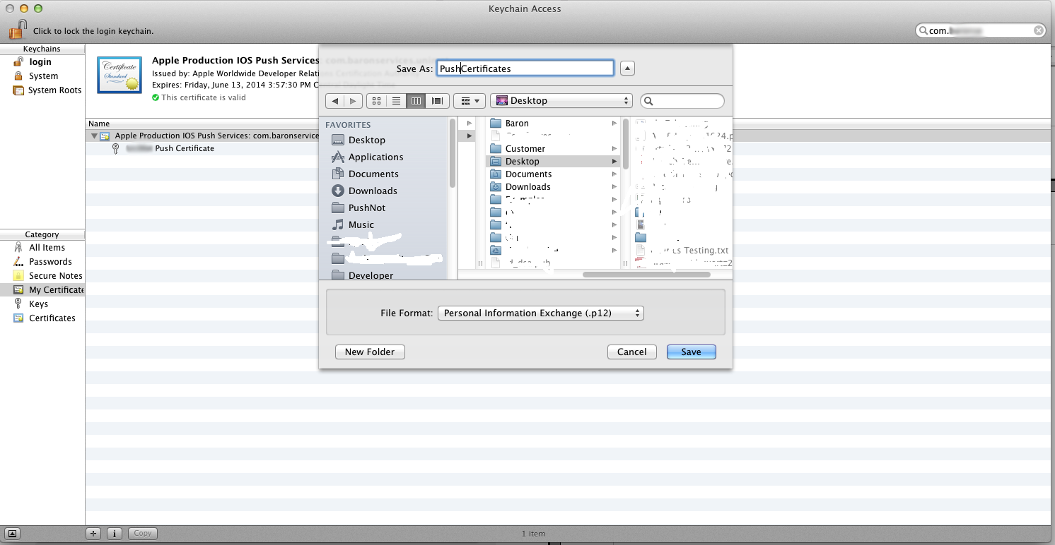Click the middle column vertical scrollbar
This screenshot has width=1055, height=545.
click(x=626, y=144)
